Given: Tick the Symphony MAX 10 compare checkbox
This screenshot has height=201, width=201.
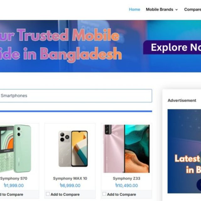Looking at the screenshot, I should coord(48,194).
